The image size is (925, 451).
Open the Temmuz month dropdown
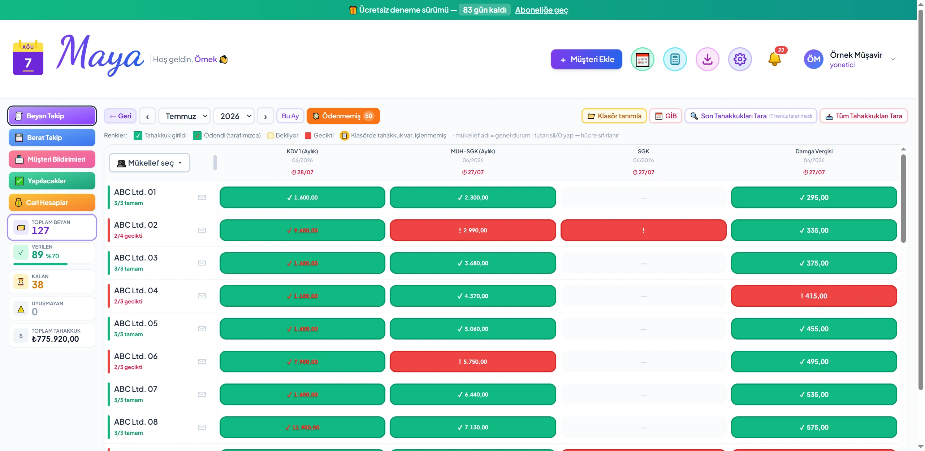185,116
